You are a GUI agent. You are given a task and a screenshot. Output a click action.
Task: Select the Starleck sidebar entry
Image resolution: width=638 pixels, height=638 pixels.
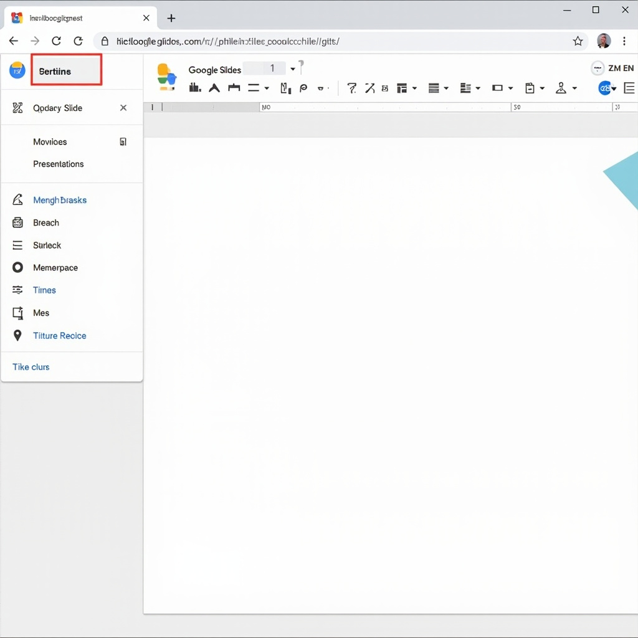47,245
